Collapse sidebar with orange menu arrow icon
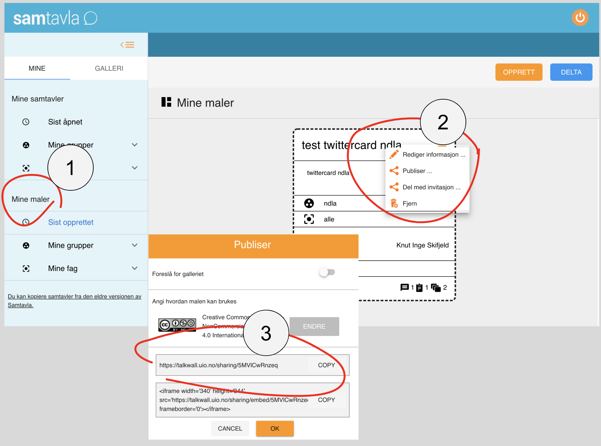This screenshot has height=446, width=601. (127, 45)
